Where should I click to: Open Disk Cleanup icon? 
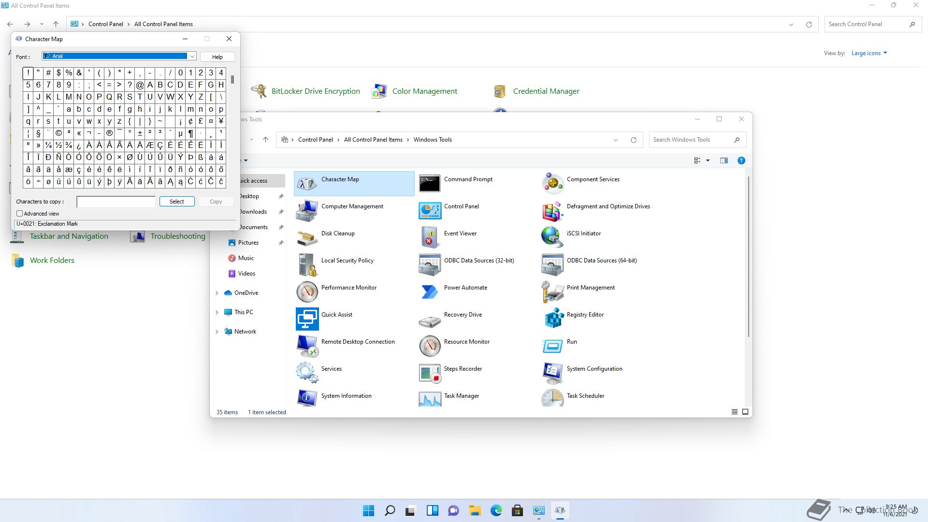(x=307, y=238)
